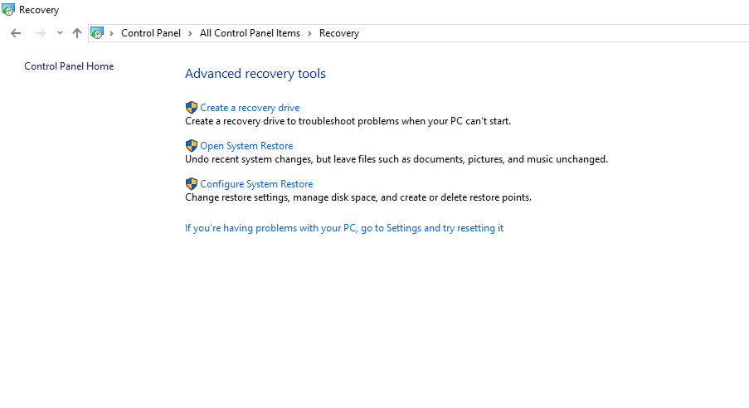Click shield icon beside Configure System Restore

191,184
